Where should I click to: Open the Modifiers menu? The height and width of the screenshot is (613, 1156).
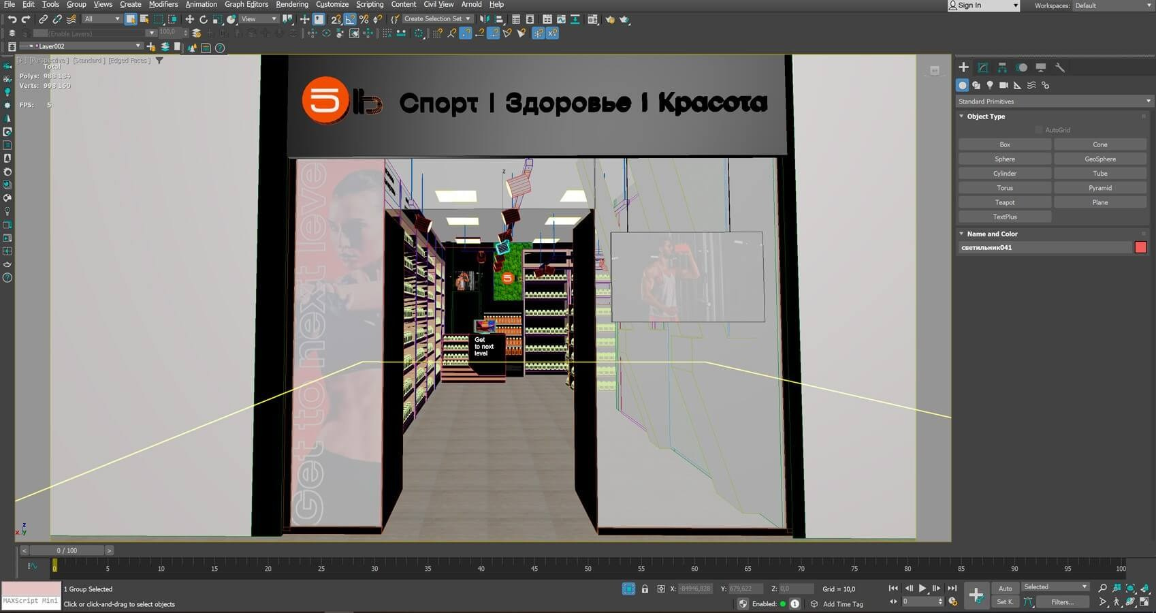click(x=163, y=5)
